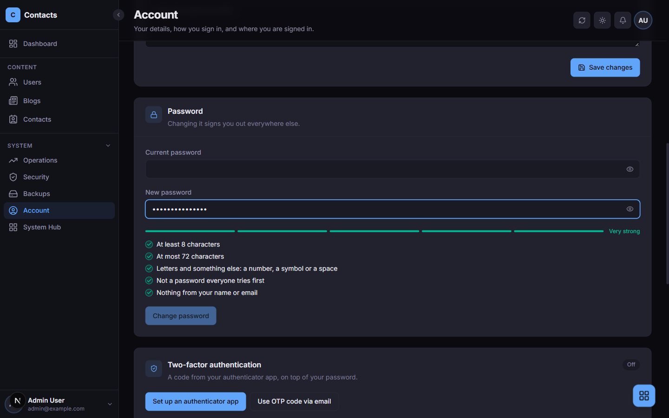Click 'Not a password everyone tries first' text
The image size is (669, 418).
click(210, 281)
